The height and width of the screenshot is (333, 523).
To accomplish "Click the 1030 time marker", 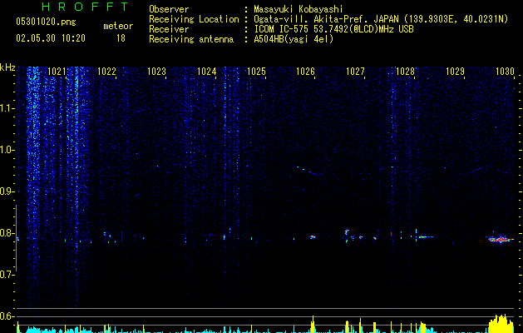I will coord(505,72).
